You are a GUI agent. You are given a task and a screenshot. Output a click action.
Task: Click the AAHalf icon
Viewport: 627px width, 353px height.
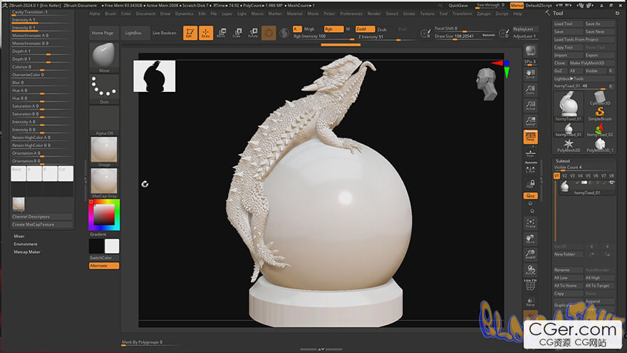[x=530, y=121]
